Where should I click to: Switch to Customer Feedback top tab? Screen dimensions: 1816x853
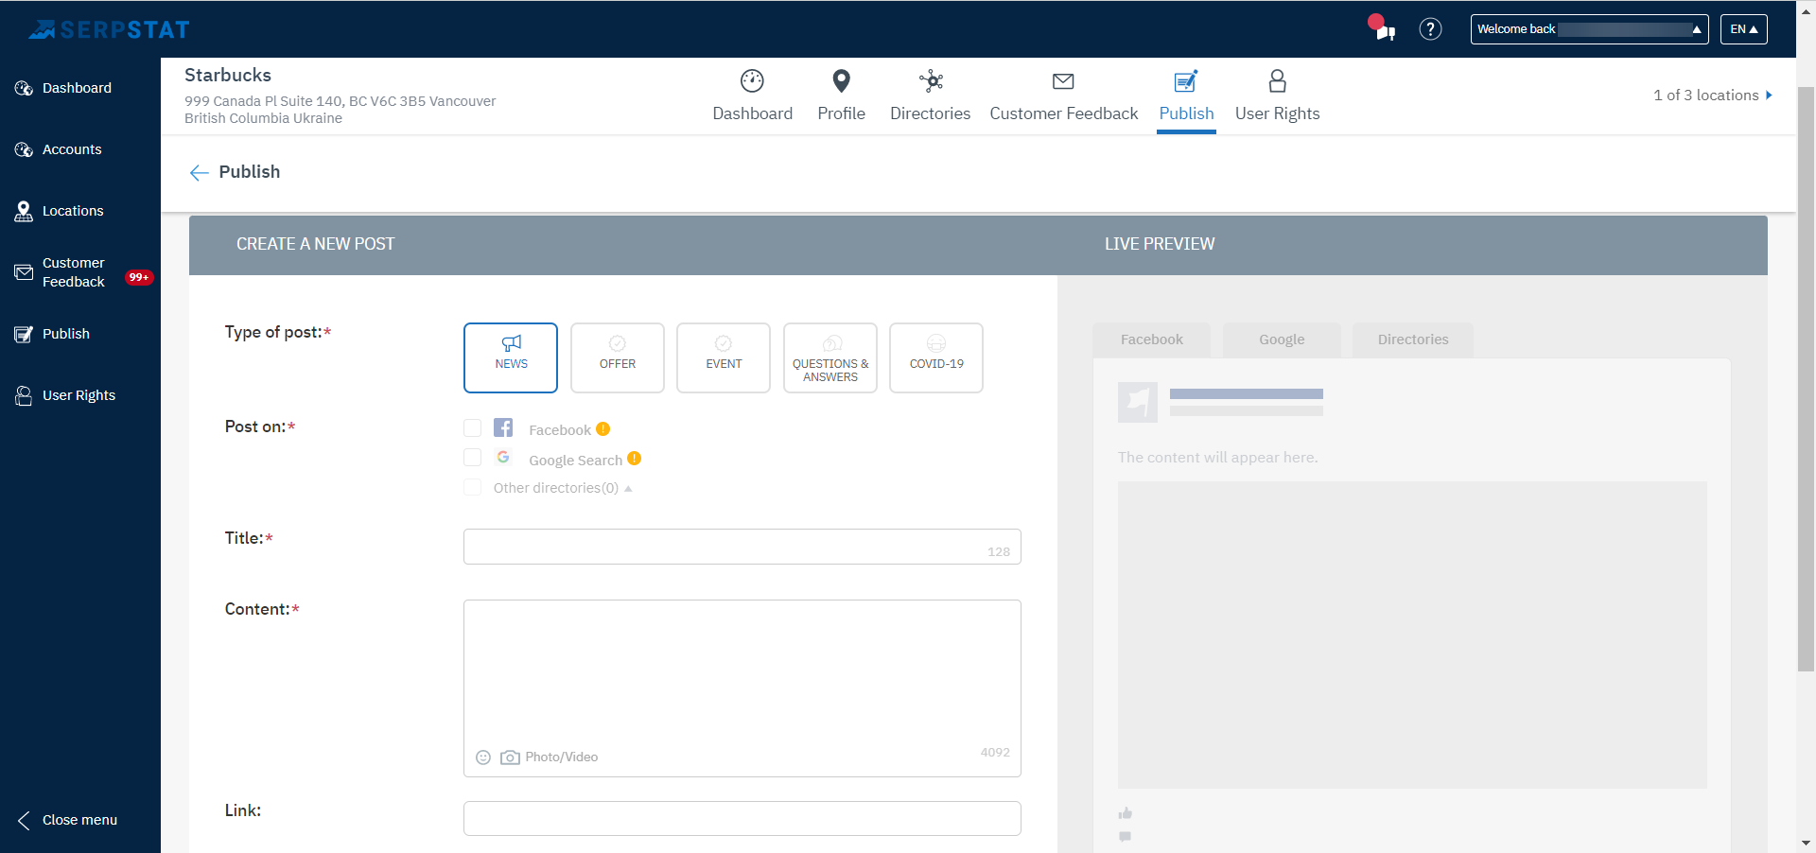click(1064, 96)
